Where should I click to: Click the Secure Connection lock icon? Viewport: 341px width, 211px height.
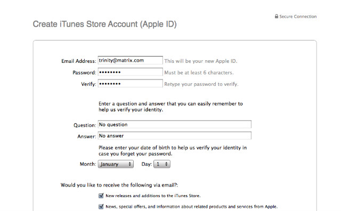pos(276,17)
